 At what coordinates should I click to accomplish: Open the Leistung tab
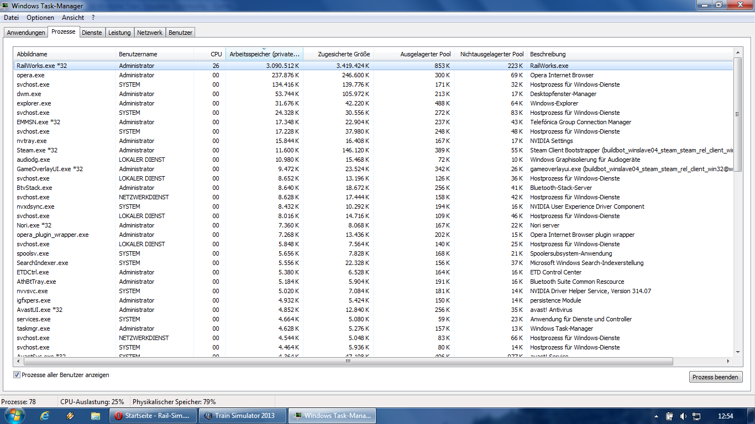tap(119, 33)
